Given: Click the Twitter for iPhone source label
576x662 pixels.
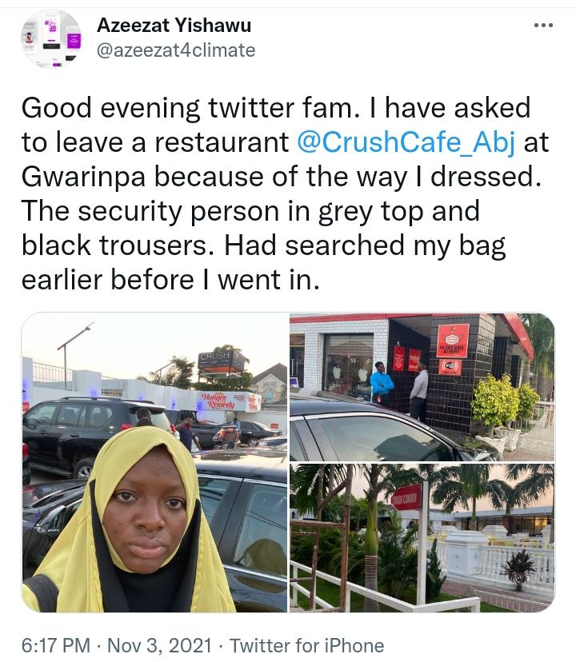Looking at the screenshot, I should click(x=307, y=646).
